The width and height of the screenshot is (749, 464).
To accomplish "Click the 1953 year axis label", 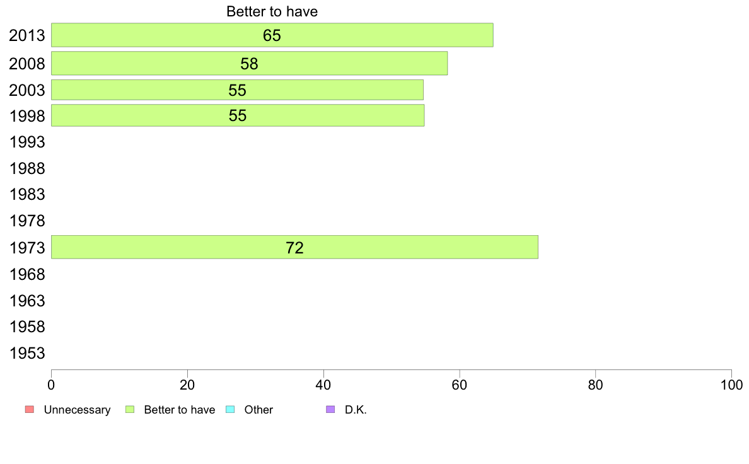I will point(27,354).
